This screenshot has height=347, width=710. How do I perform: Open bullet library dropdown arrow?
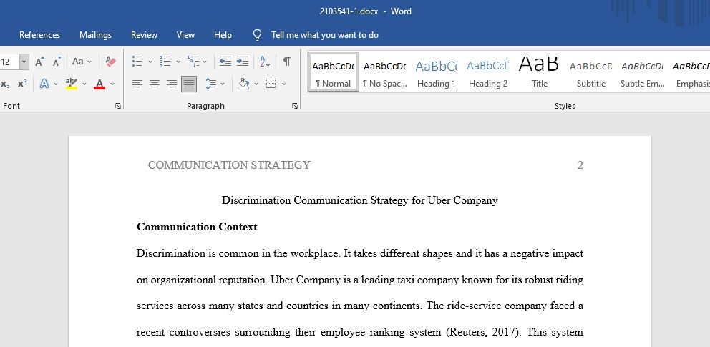tap(150, 62)
